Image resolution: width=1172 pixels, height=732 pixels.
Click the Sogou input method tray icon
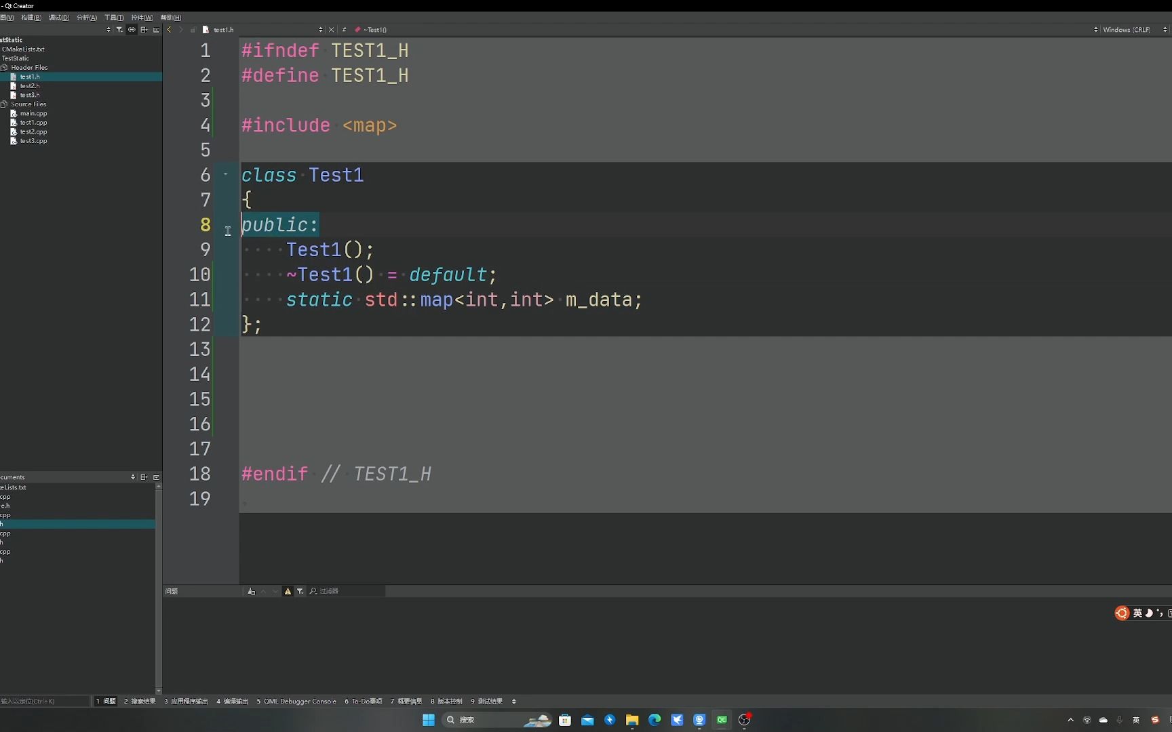coord(1155,720)
